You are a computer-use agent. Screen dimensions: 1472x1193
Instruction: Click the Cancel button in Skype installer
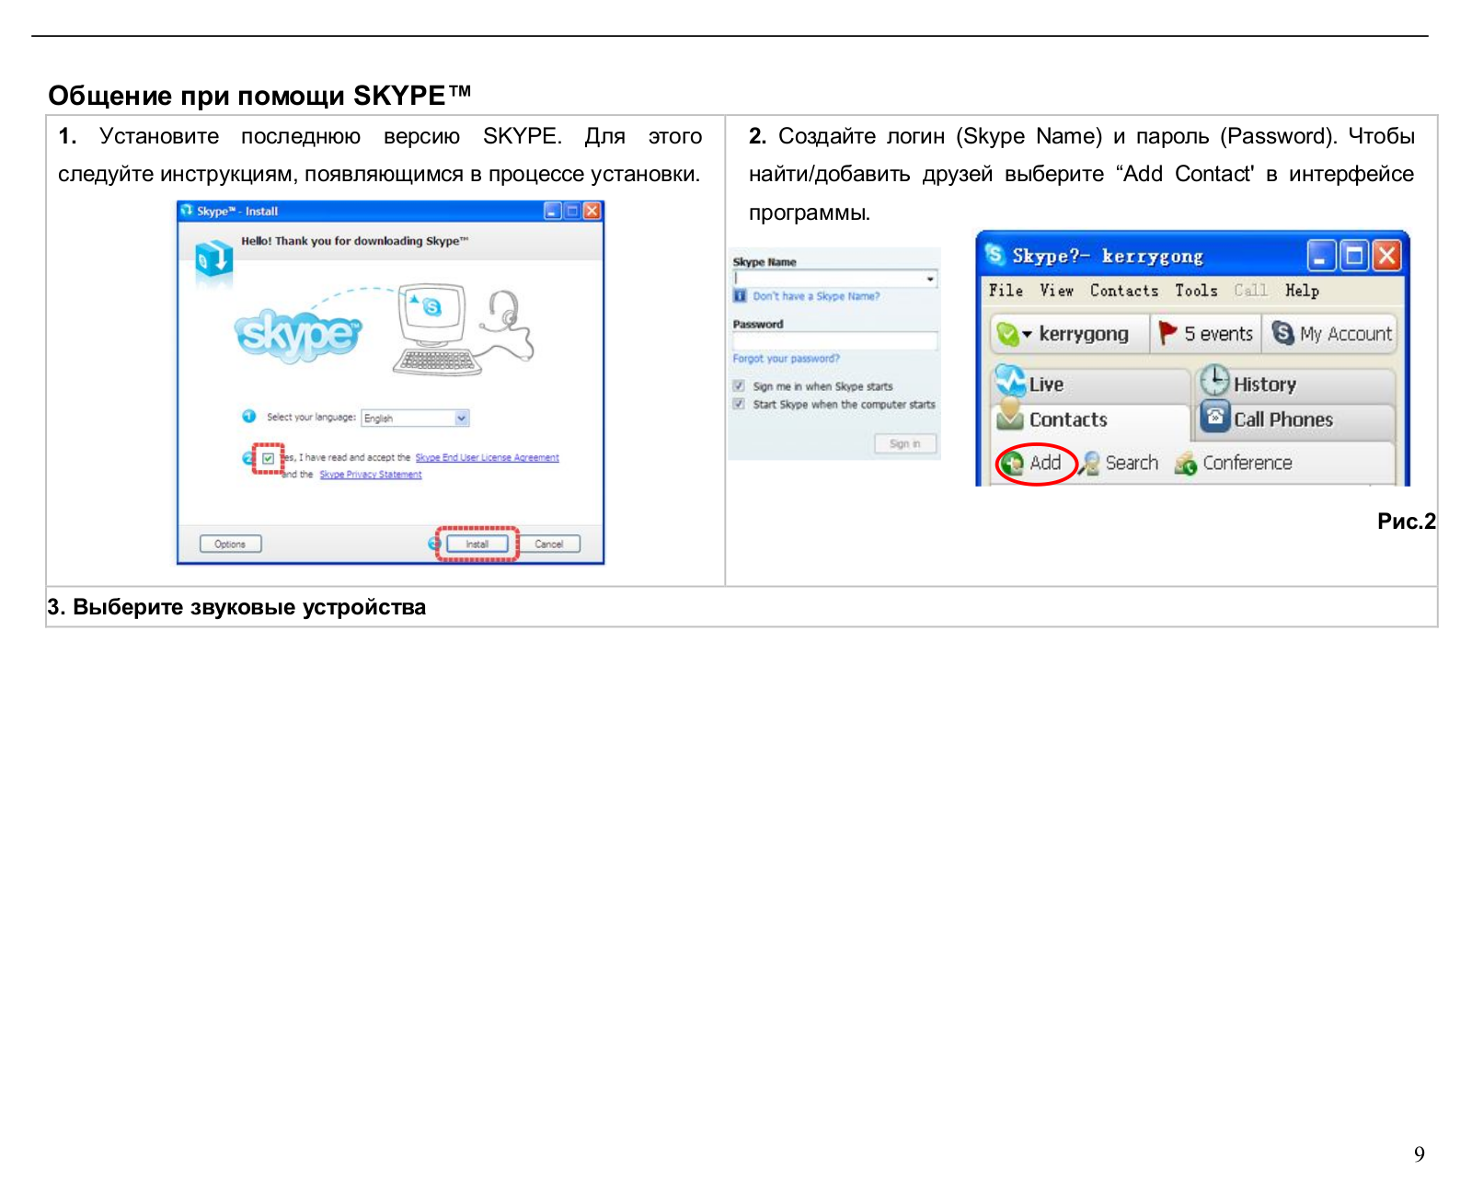tap(549, 544)
